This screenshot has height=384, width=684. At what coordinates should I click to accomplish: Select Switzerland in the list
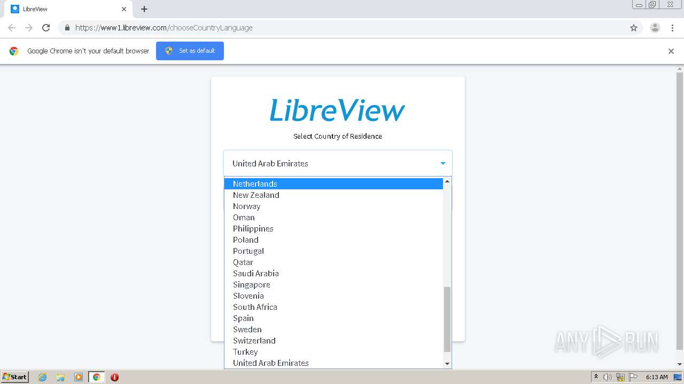(x=333, y=340)
